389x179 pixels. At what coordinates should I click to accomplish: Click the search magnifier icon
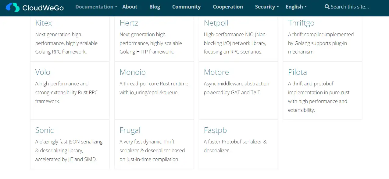(x=327, y=7)
